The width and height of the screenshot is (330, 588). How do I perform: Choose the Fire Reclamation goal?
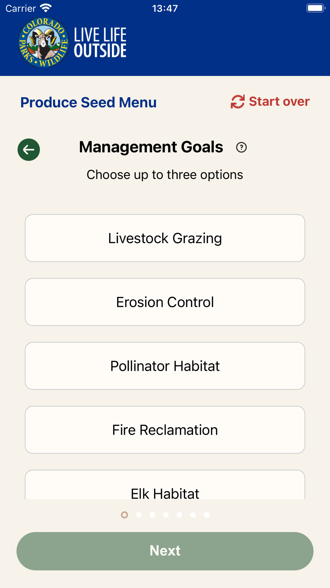point(165,430)
